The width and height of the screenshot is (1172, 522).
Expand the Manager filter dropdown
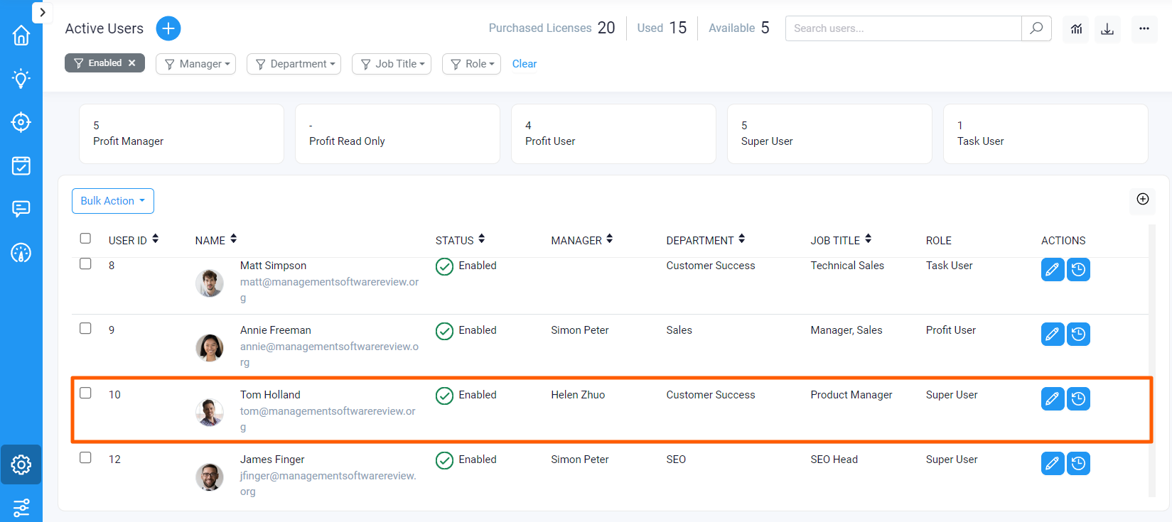[x=196, y=64]
